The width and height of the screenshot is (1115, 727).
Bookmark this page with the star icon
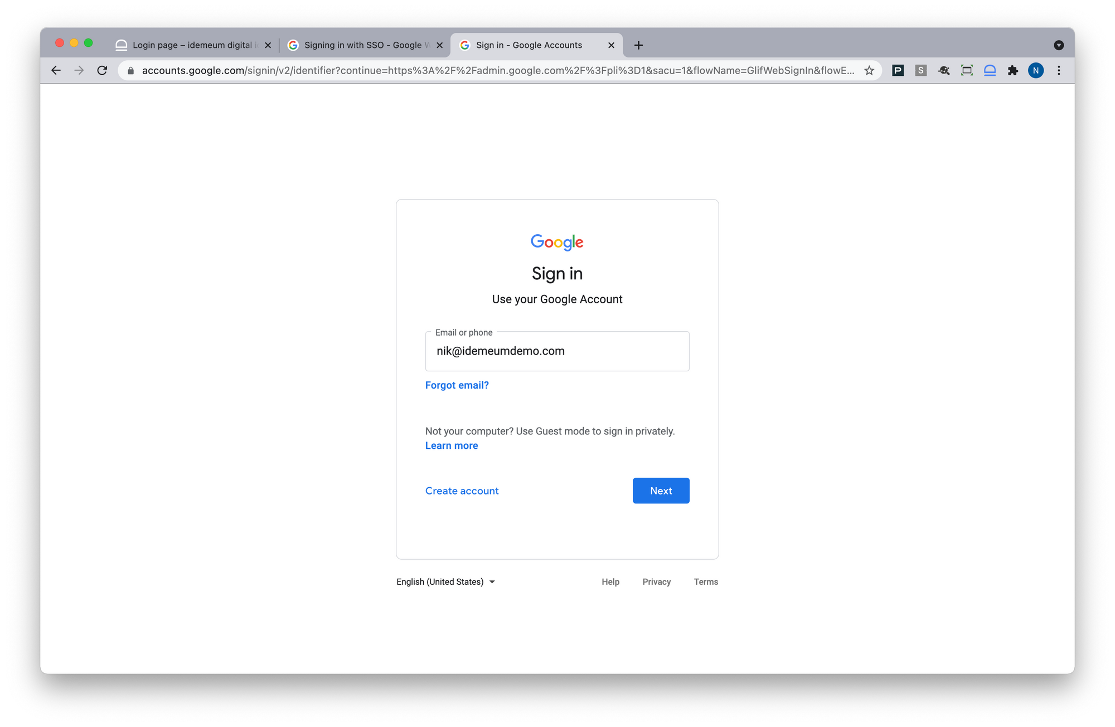tap(869, 70)
